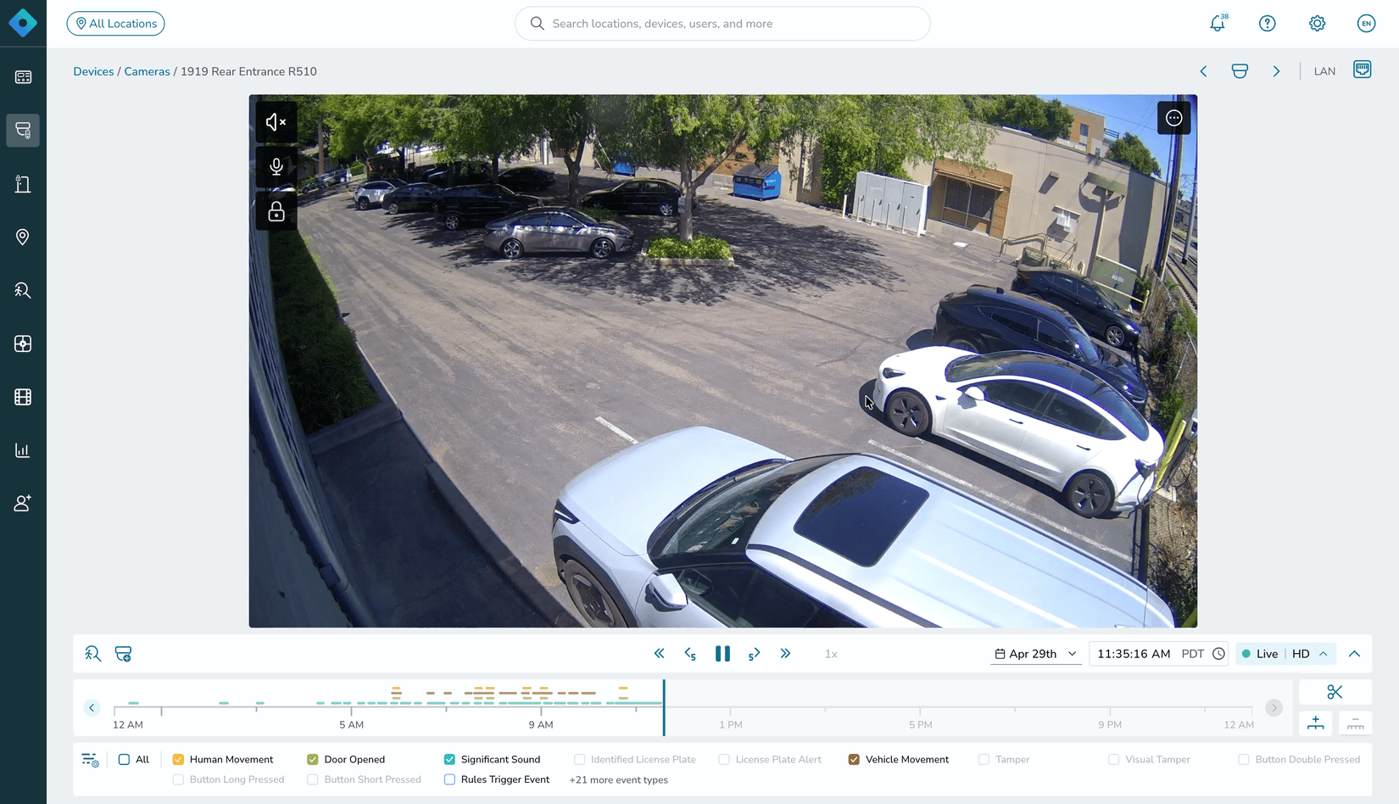
Task: Uncheck Vehicle Movement filter
Action: point(854,760)
